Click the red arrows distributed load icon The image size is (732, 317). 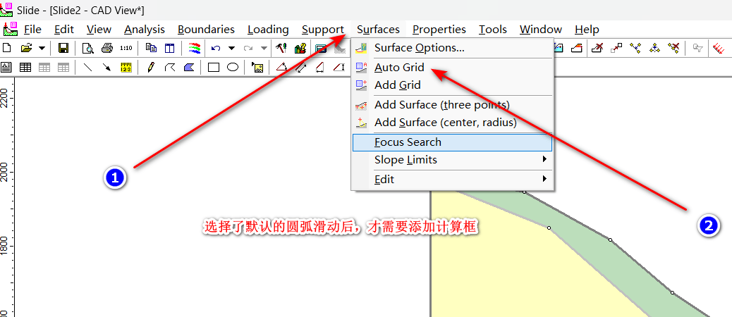click(x=719, y=48)
